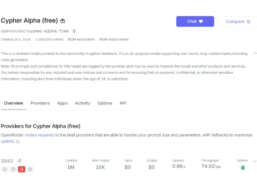The image size is (257, 177).
Task: Collapse the model description text
Action: pyautogui.click(x=255, y=53)
